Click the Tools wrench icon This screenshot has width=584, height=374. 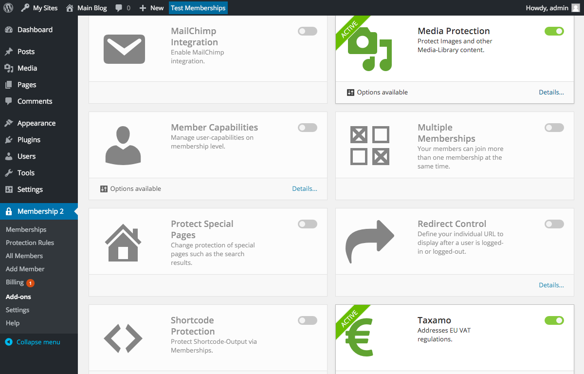9,173
